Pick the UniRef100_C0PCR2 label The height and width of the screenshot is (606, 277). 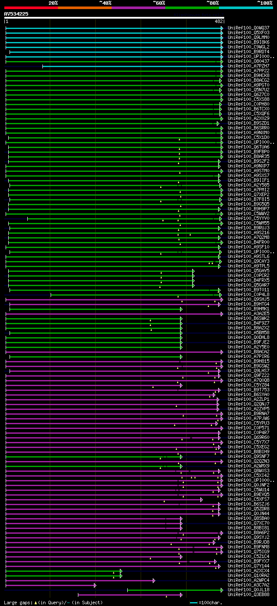(248, 275)
